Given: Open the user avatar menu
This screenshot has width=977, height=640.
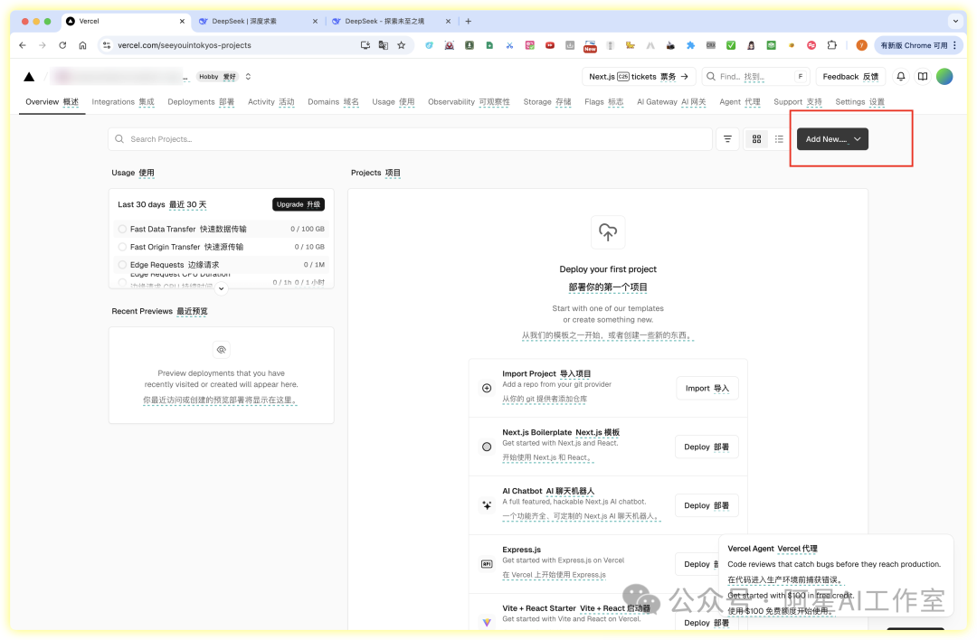Looking at the screenshot, I should point(944,77).
